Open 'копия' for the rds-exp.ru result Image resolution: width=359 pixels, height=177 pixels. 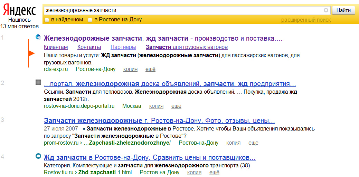pos(130,69)
